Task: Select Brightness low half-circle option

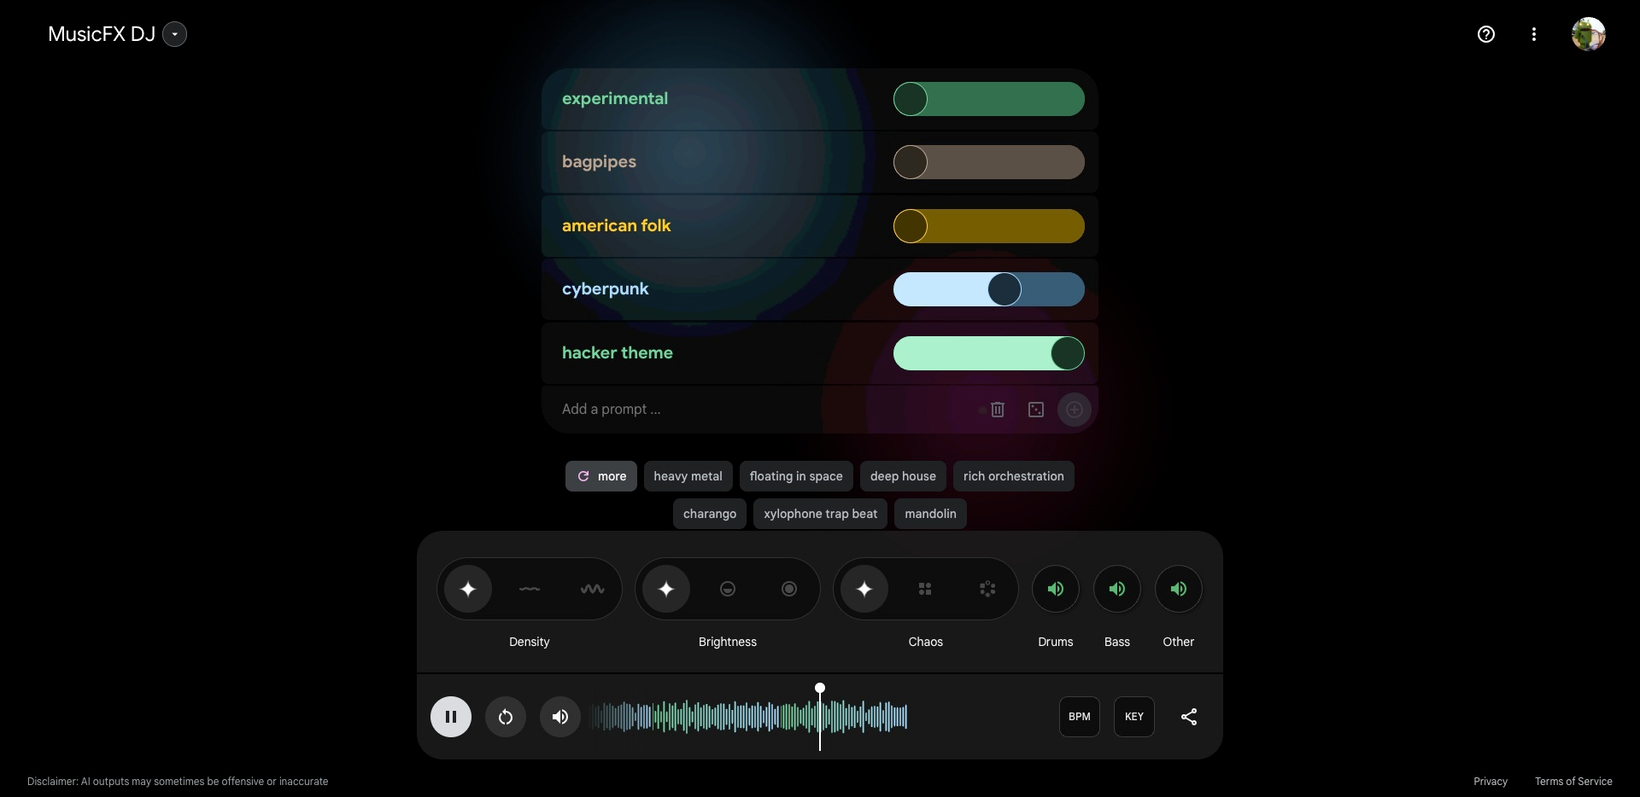Action: [x=728, y=589]
